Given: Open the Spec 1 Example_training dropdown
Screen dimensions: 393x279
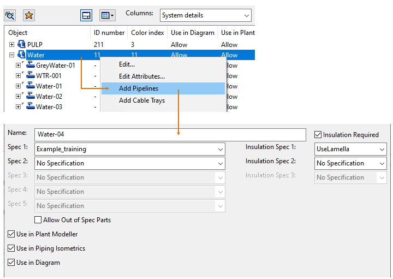Looking at the screenshot, I should pyautogui.click(x=130, y=149).
